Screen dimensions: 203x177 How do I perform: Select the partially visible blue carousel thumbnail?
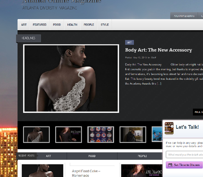click(x=157, y=134)
